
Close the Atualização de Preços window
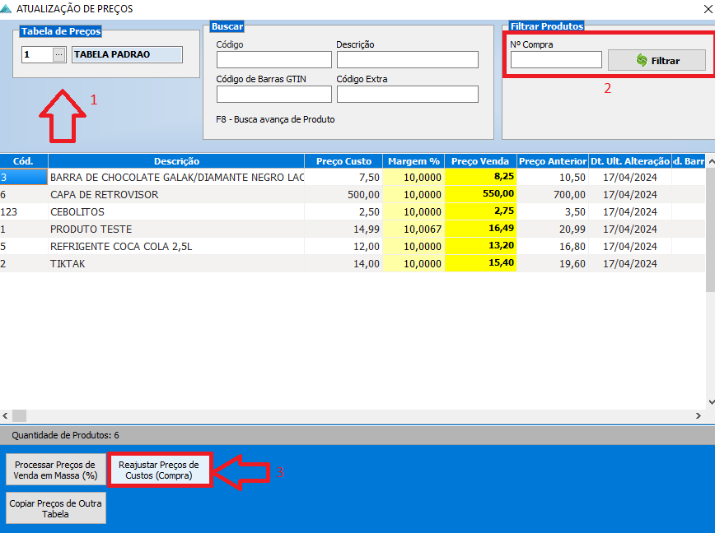(x=708, y=9)
